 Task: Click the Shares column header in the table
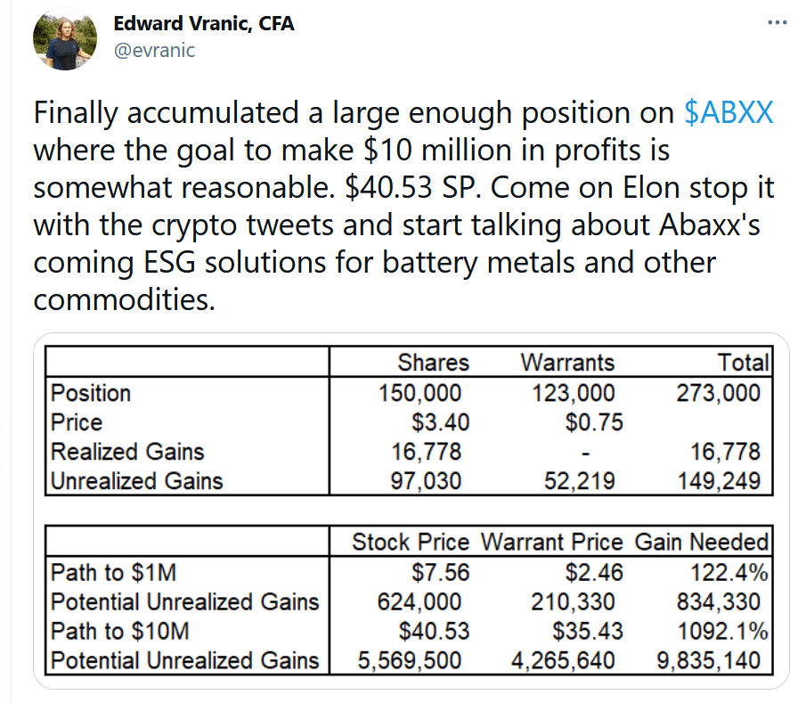click(433, 362)
